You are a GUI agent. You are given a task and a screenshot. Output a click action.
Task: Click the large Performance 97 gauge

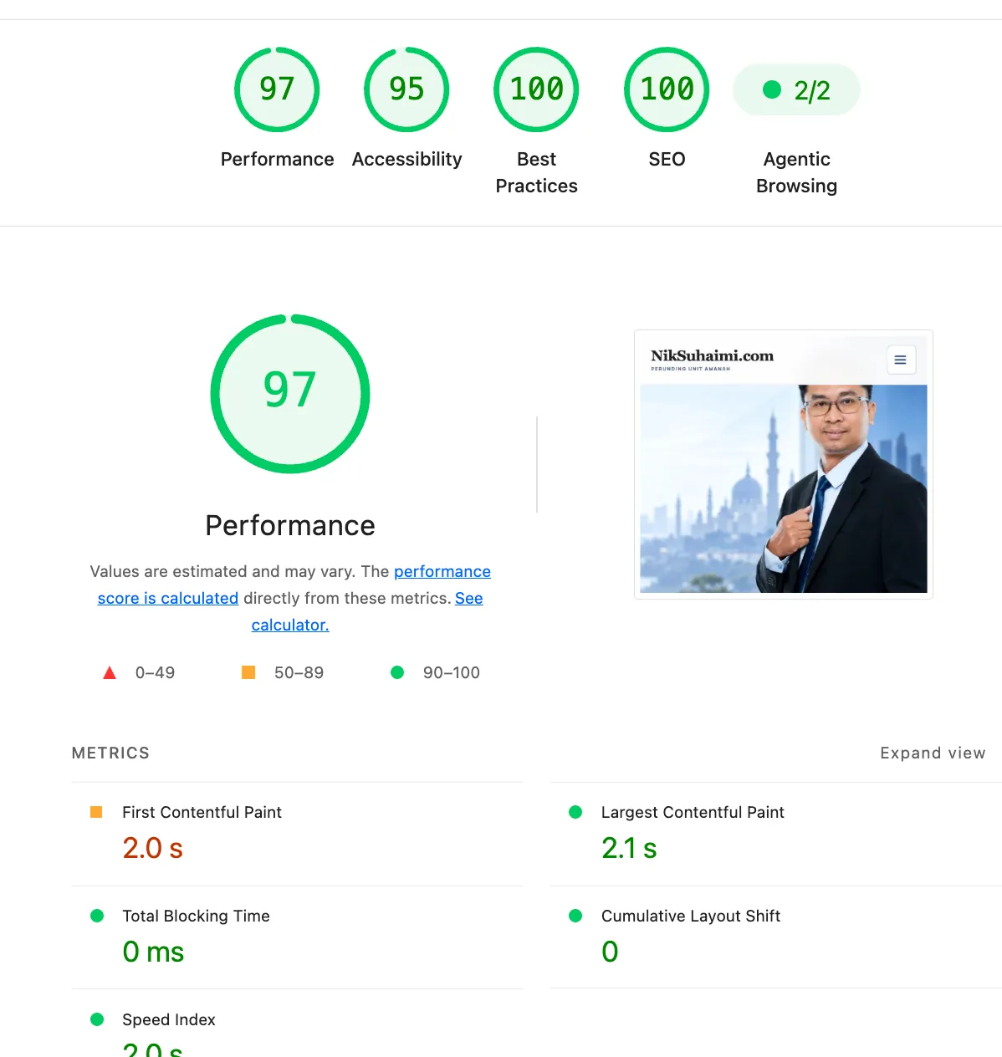tap(290, 394)
